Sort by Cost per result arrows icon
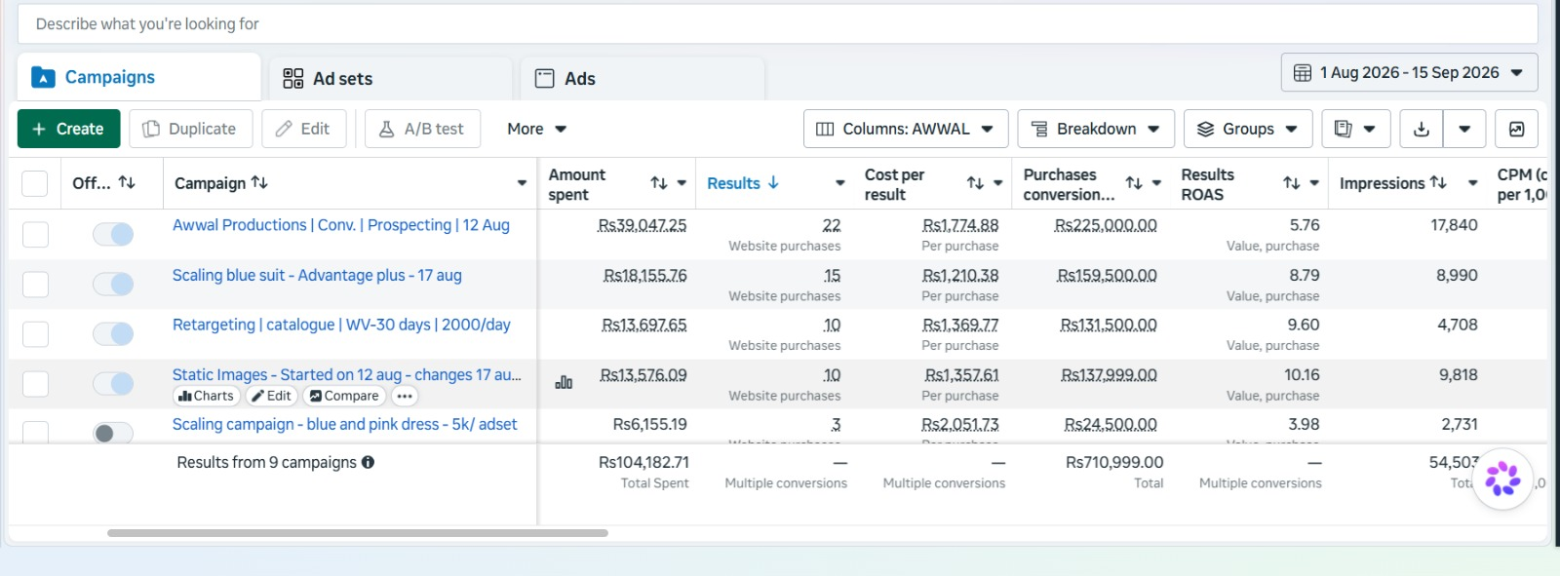The image size is (1560, 576). point(975,183)
